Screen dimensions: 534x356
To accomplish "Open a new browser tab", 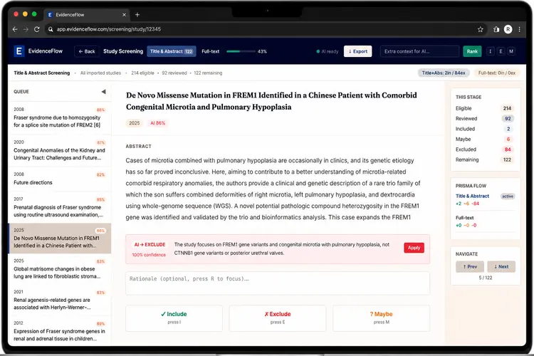I will coord(137,15).
